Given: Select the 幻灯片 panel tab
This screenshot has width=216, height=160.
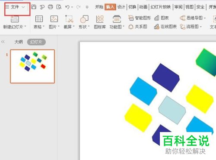Looking at the screenshot, I should 36,42.
